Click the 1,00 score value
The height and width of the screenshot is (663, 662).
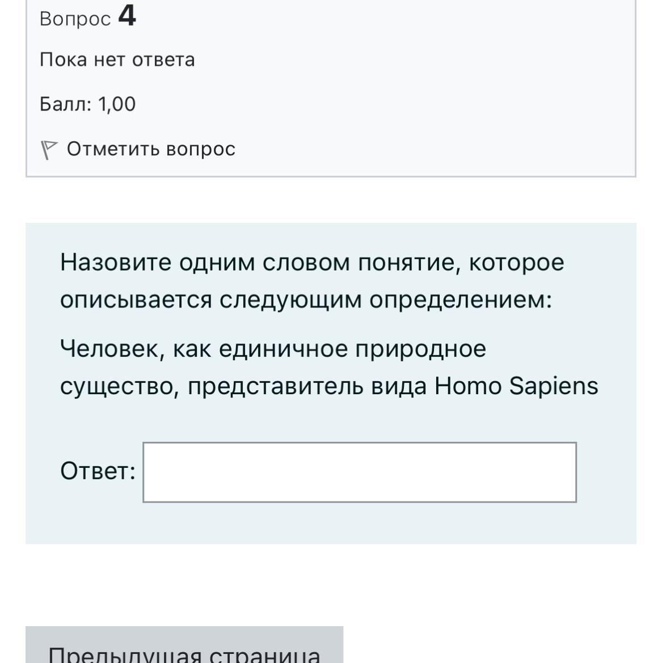pos(117,104)
